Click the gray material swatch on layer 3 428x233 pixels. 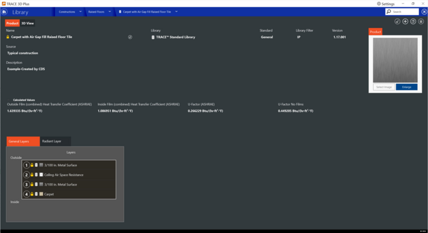41,184
